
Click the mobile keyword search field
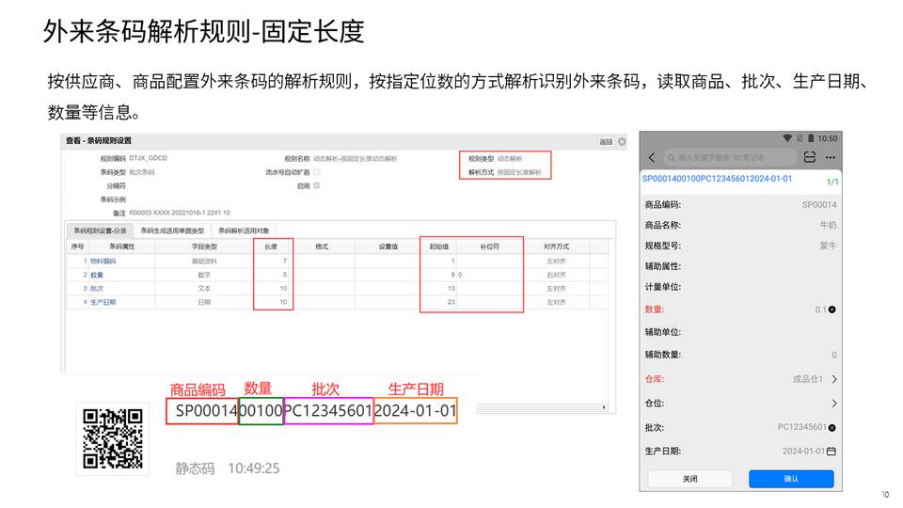pyautogui.click(x=727, y=157)
